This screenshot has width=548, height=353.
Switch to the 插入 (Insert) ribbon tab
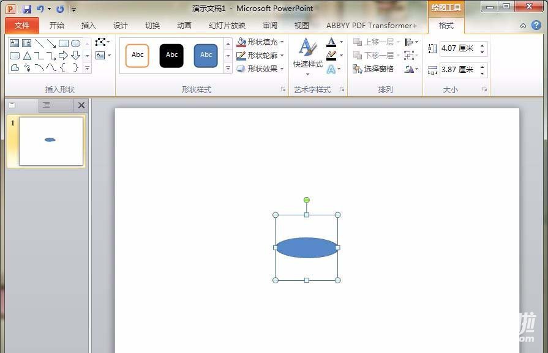click(88, 25)
